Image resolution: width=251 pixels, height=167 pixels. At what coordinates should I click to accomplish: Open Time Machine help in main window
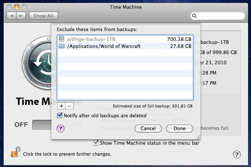[237, 154]
